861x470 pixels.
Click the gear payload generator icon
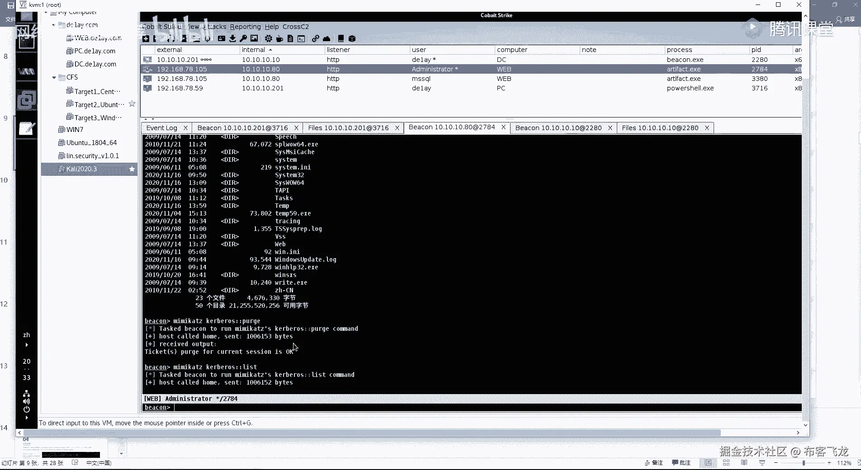coord(269,39)
